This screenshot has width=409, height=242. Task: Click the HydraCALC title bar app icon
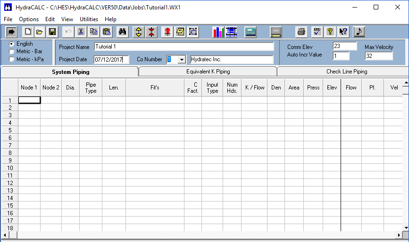(8, 7)
